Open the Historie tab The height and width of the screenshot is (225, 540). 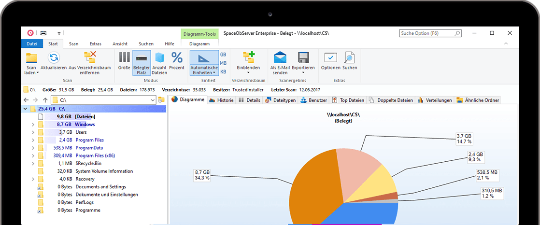(x=221, y=100)
